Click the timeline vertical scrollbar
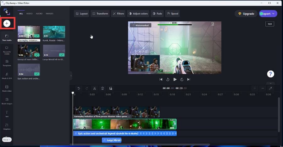 tap(279, 115)
